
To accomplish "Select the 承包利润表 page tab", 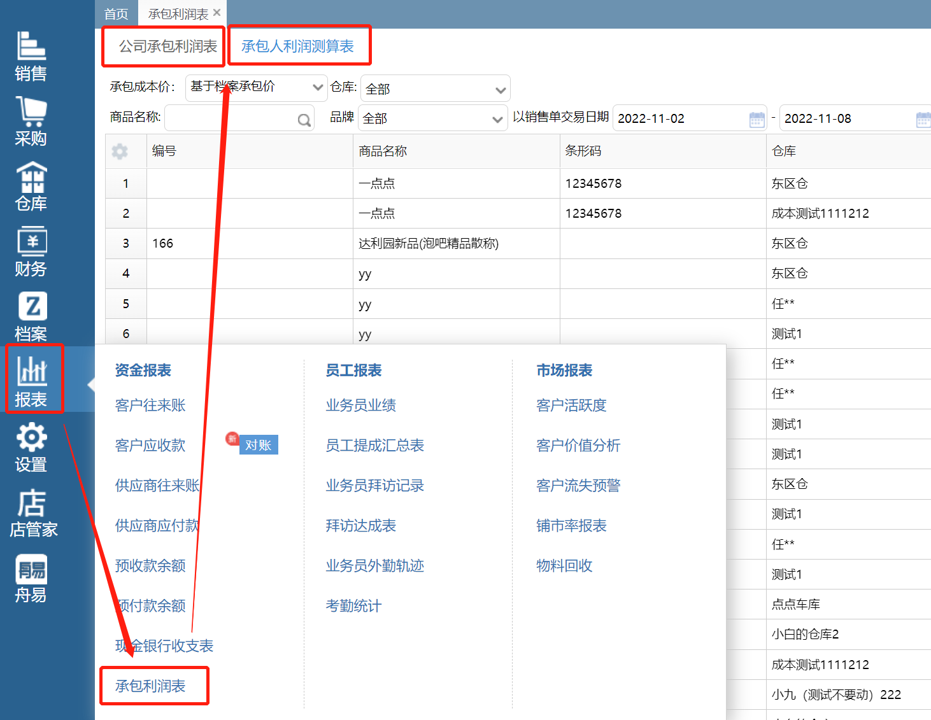I will [x=178, y=14].
